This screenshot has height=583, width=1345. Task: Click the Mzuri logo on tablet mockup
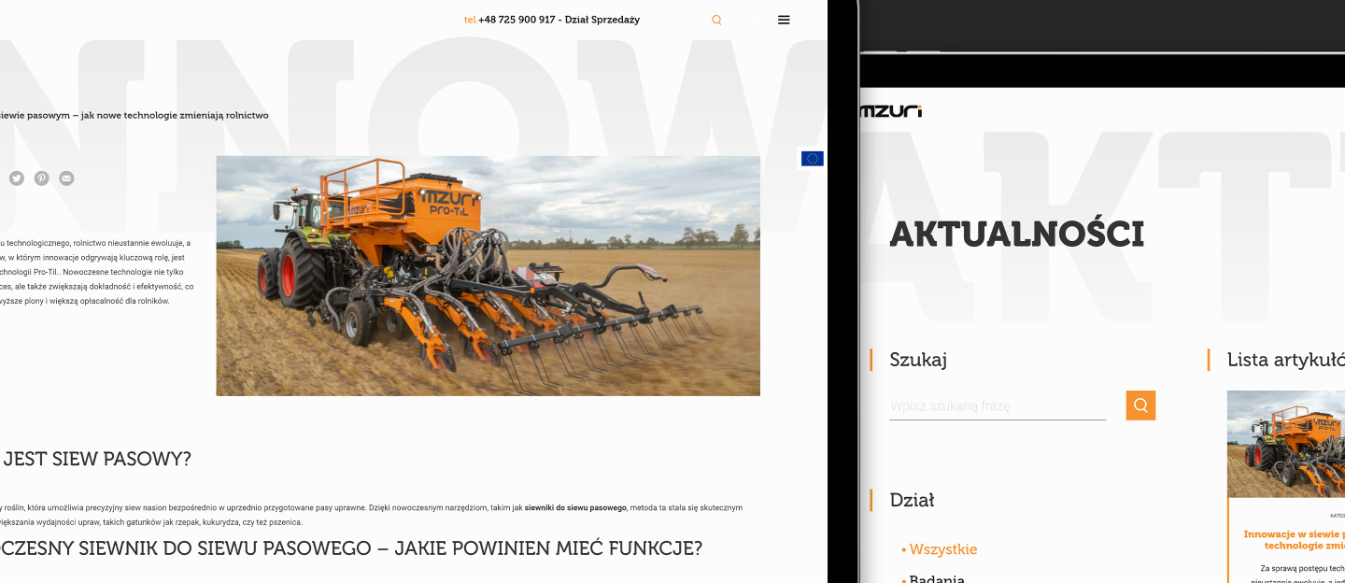890,111
